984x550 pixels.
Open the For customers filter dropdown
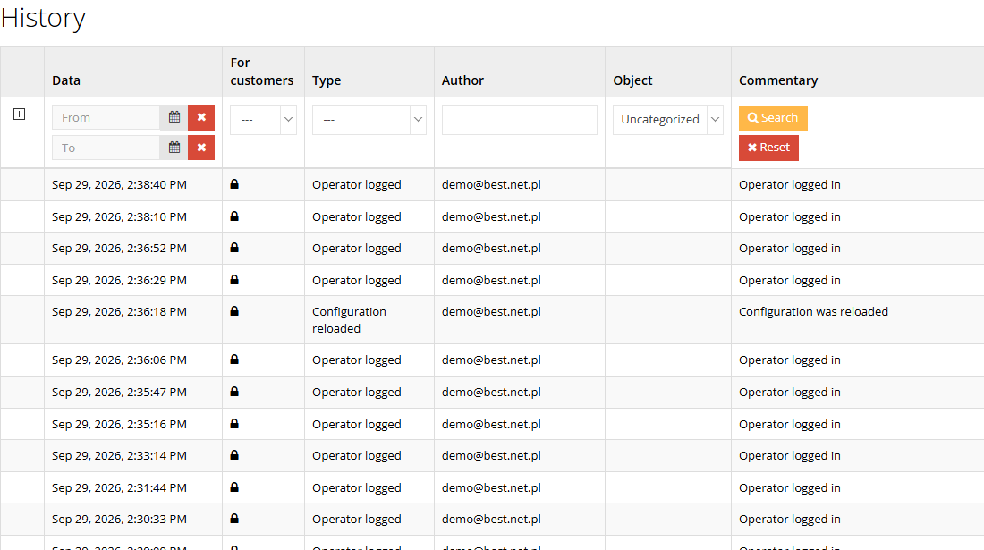click(263, 120)
